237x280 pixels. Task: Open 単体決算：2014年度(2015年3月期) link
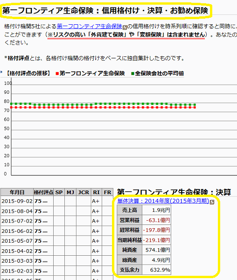(x=163, y=201)
